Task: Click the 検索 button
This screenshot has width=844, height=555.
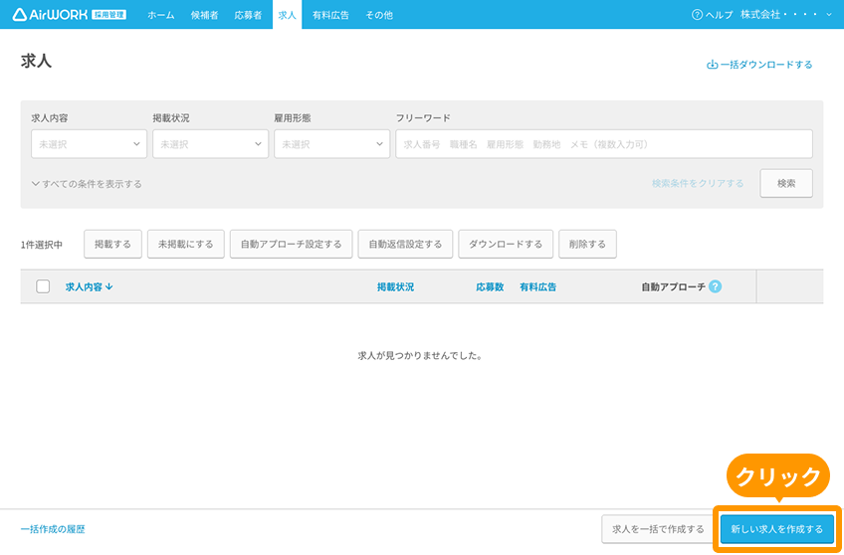Action: pyautogui.click(x=786, y=183)
